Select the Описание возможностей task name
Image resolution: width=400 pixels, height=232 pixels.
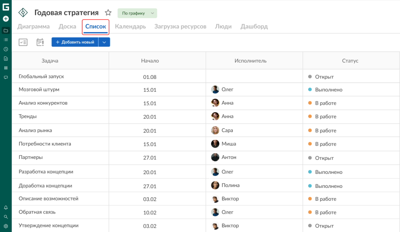pos(48,198)
